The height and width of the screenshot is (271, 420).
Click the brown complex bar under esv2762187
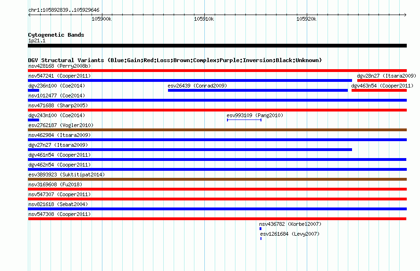point(217,130)
